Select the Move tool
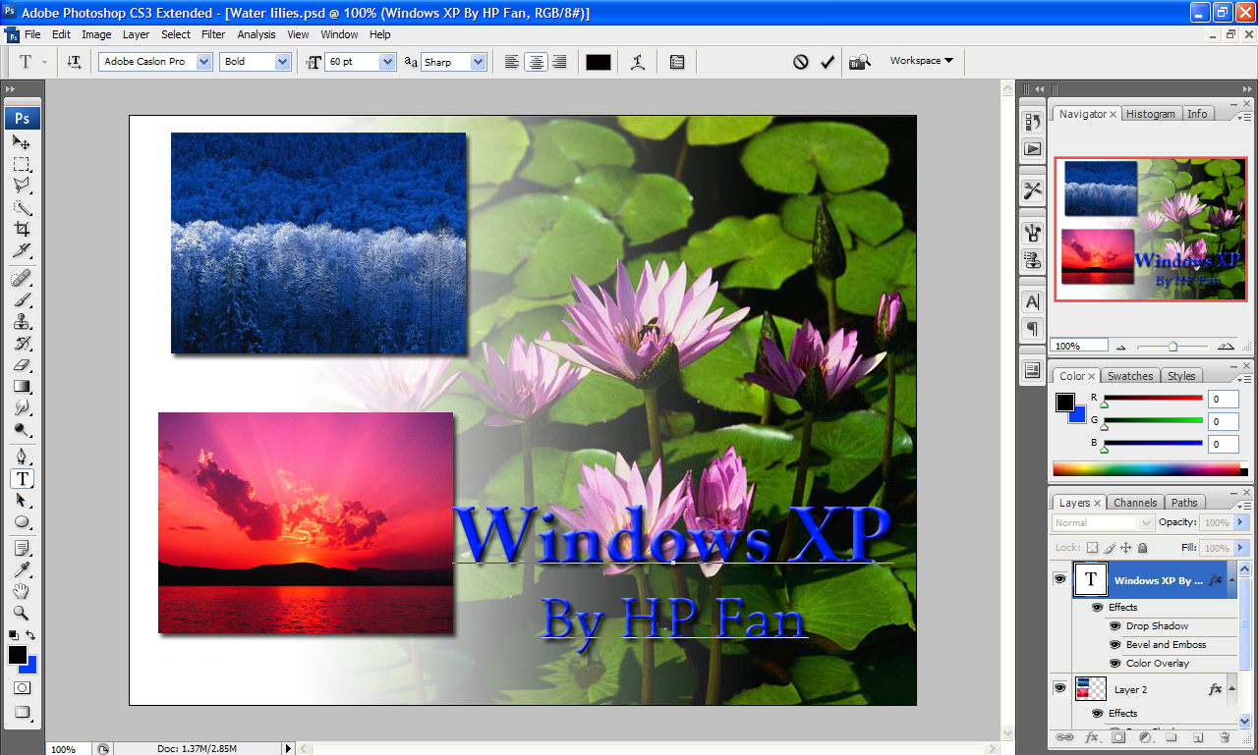Screen dimensions: 1258x755 click(x=22, y=142)
